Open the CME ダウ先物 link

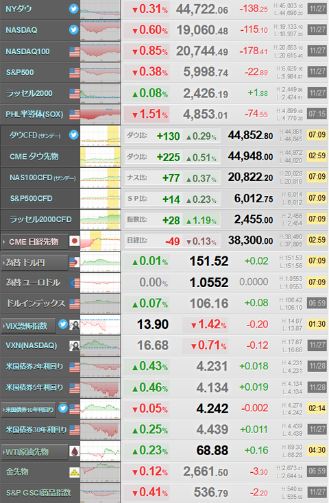point(34,156)
